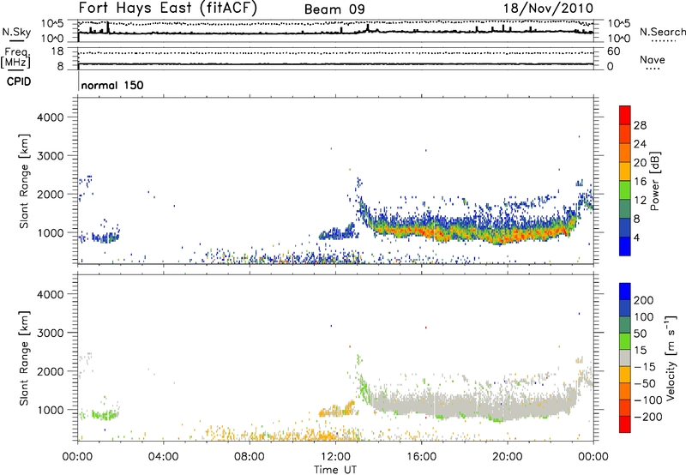Click the solid line sample under N.Sky
The width and height of the screenshot is (686, 475).
pyautogui.click(x=16, y=40)
